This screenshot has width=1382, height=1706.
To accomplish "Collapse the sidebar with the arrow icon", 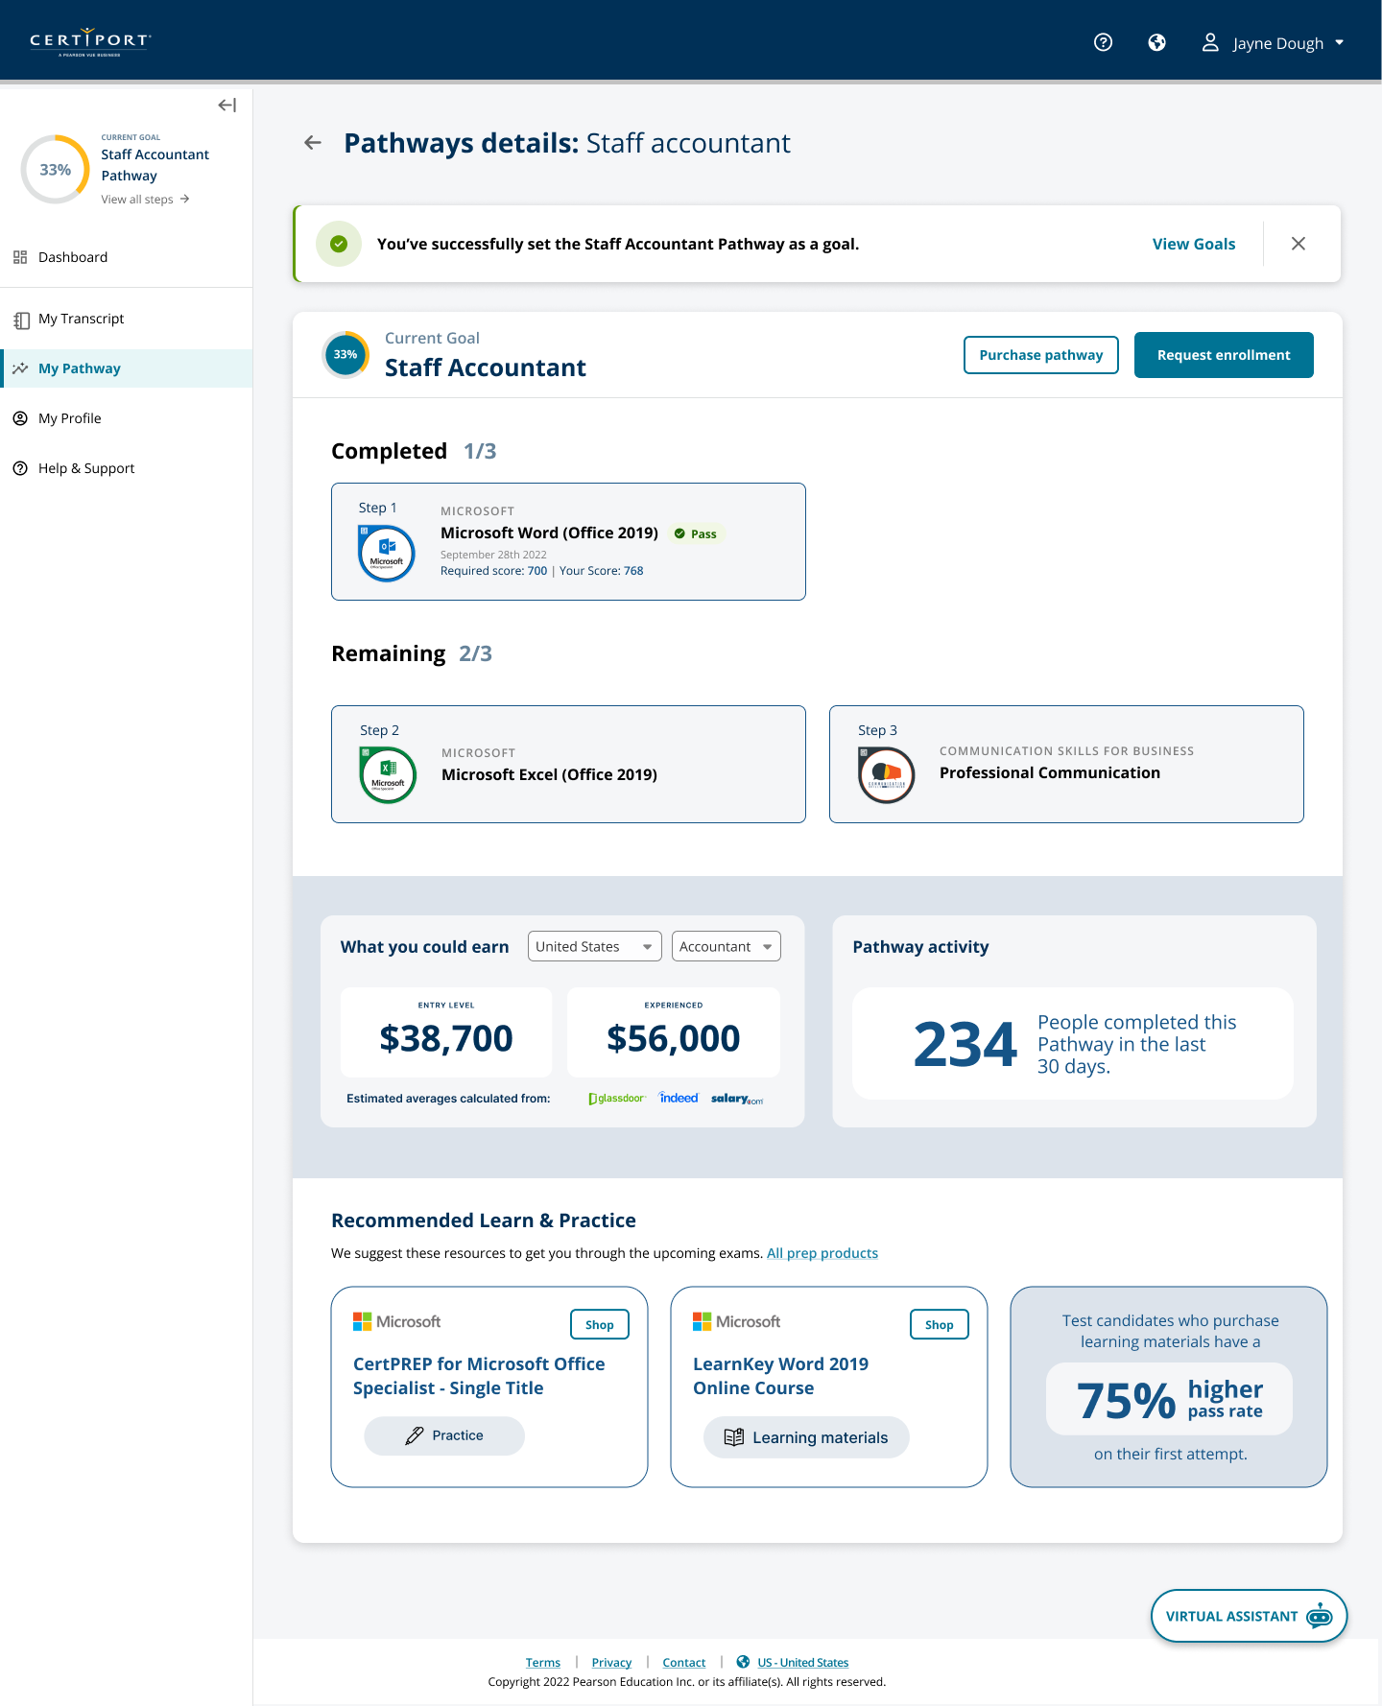I will click(x=226, y=106).
